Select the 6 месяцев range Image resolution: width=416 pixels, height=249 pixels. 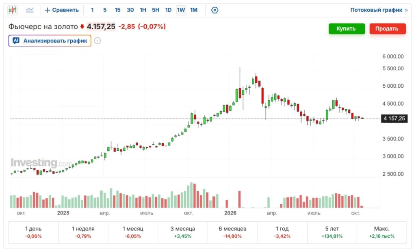(x=232, y=232)
